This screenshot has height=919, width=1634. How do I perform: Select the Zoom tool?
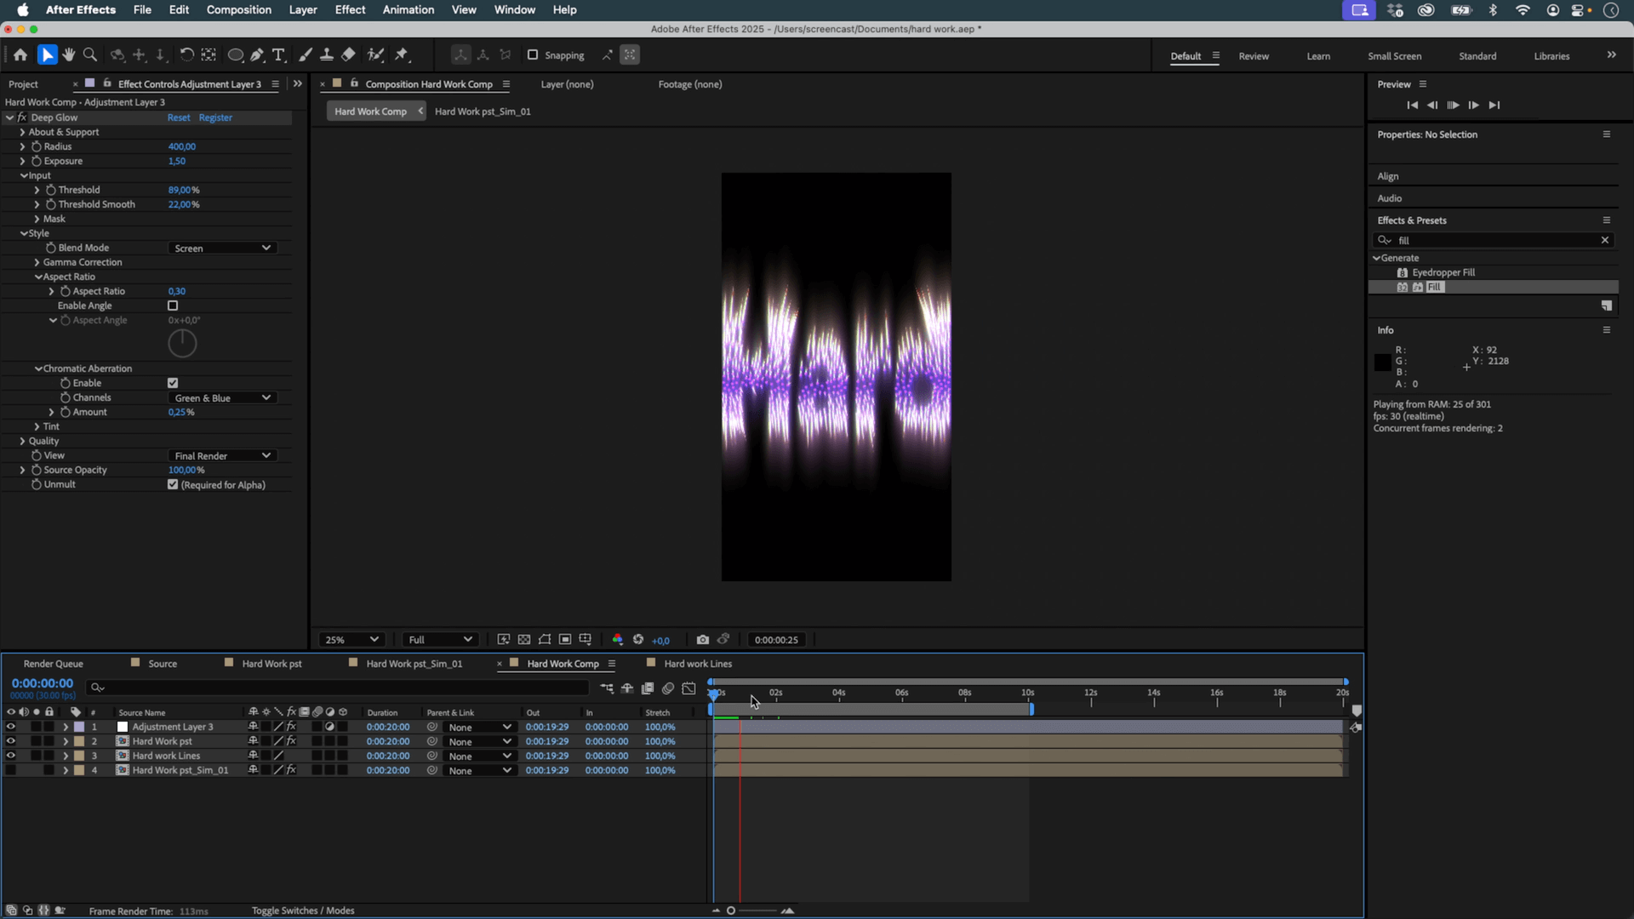(90, 55)
